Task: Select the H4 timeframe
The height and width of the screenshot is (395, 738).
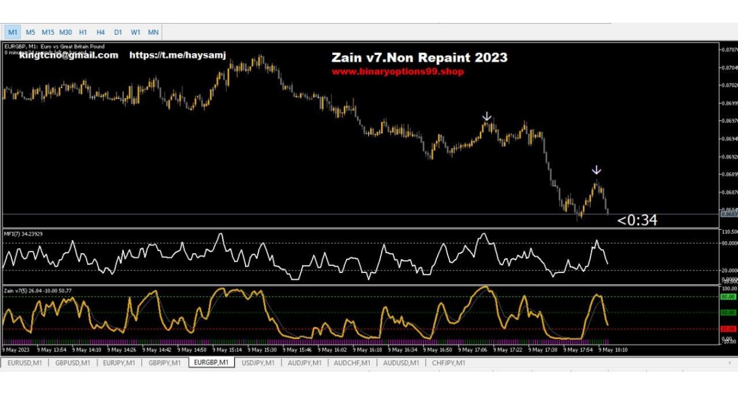Action: (x=101, y=32)
